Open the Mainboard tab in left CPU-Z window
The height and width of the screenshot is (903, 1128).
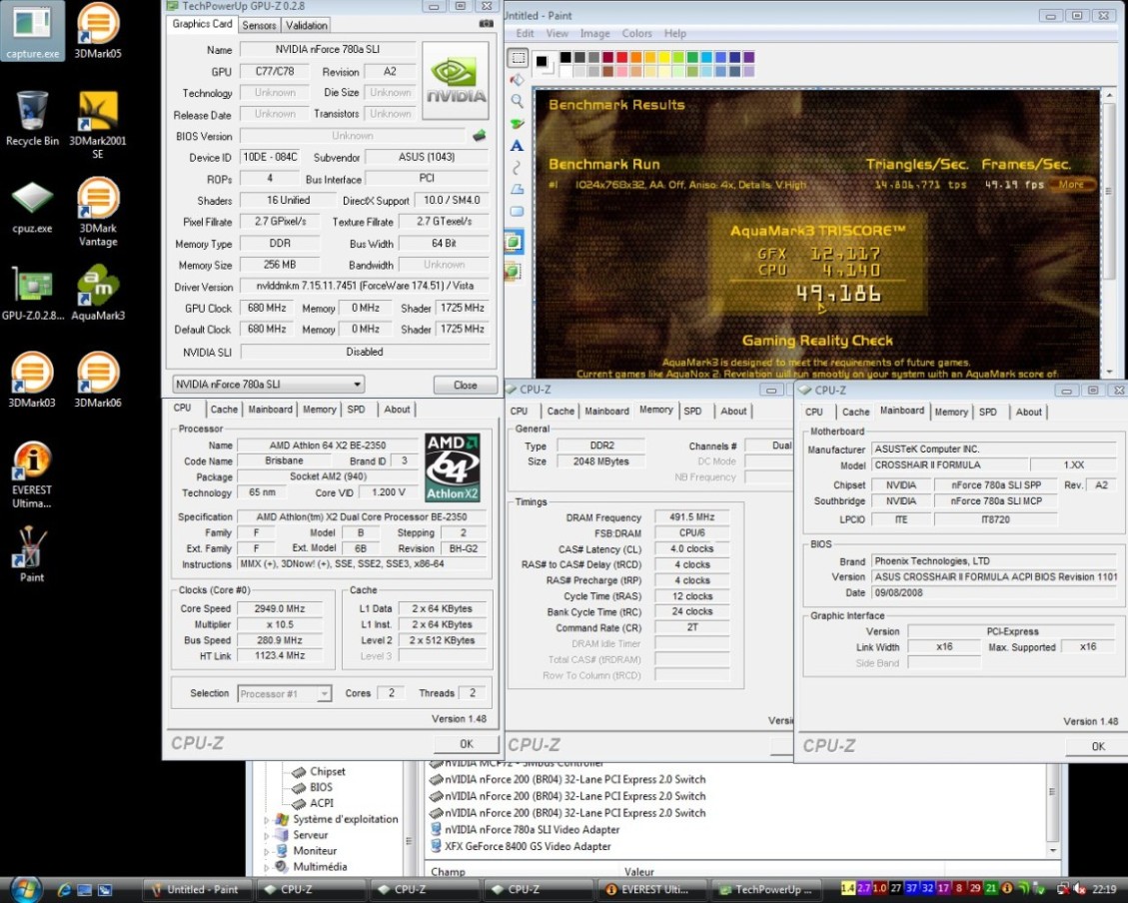pos(270,410)
